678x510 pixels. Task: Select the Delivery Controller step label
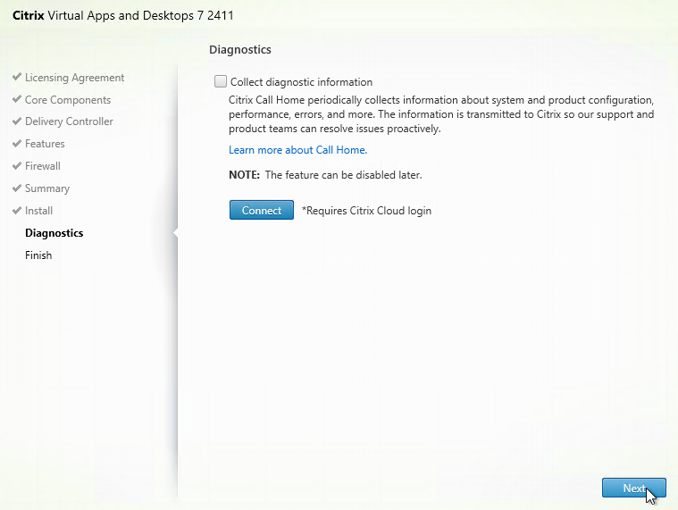[69, 121]
